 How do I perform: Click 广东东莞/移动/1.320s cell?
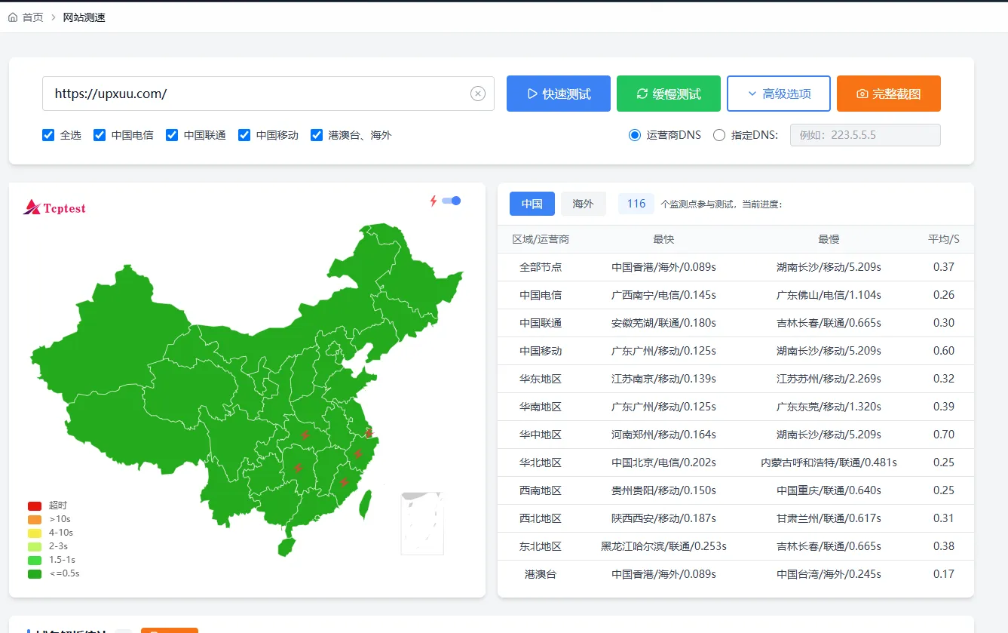pos(829,407)
